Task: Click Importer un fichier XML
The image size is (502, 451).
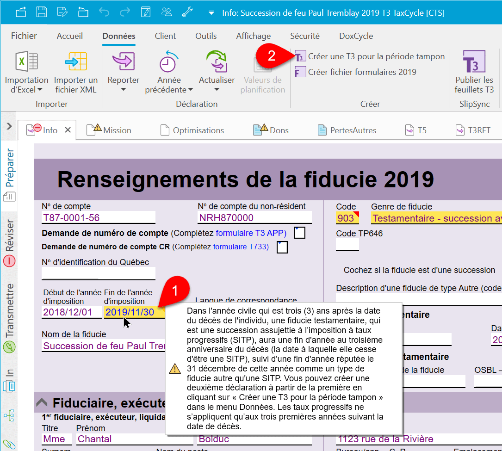Action: pos(76,72)
